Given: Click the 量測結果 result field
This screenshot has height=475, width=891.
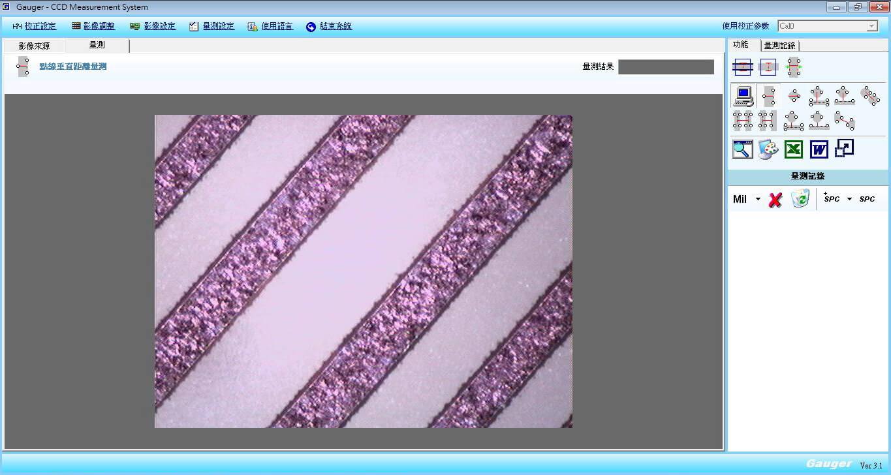Looking at the screenshot, I should click(x=666, y=67).
